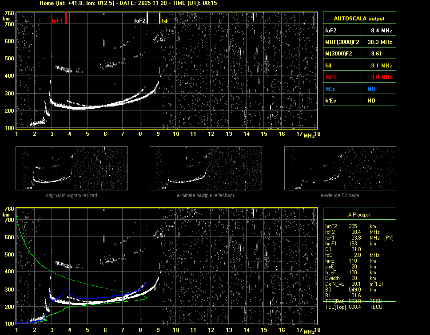Select the 'evidence F2 trace' thumbnail

340,168
